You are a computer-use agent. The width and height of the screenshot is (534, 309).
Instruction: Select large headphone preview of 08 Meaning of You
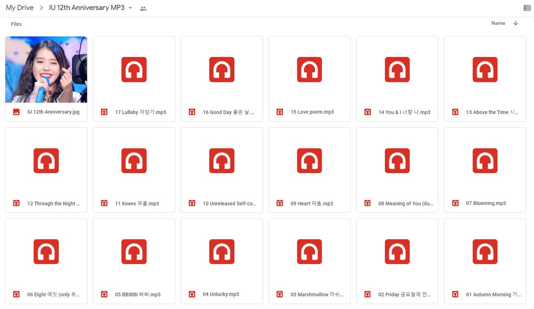click(x=397, y=161)
